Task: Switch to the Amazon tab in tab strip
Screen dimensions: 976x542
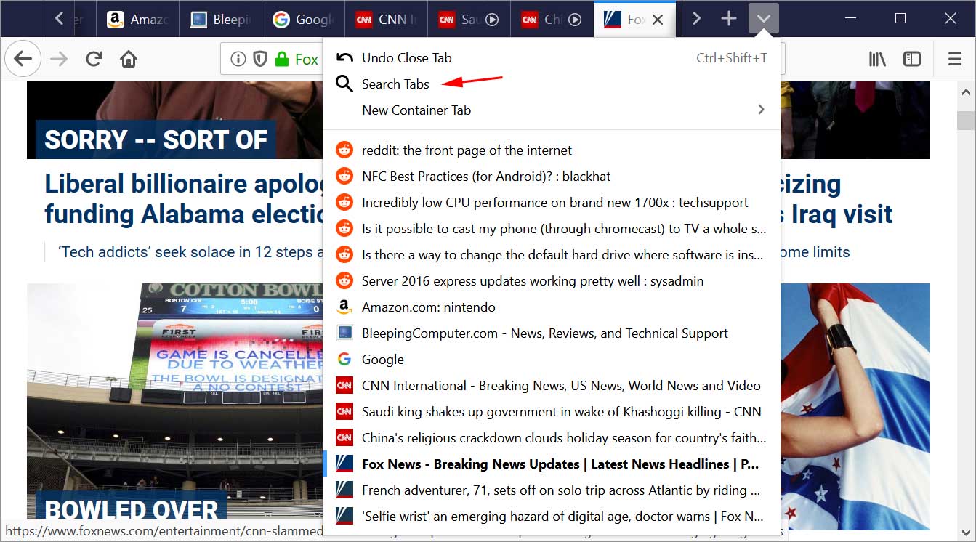Action: point(138,20)
